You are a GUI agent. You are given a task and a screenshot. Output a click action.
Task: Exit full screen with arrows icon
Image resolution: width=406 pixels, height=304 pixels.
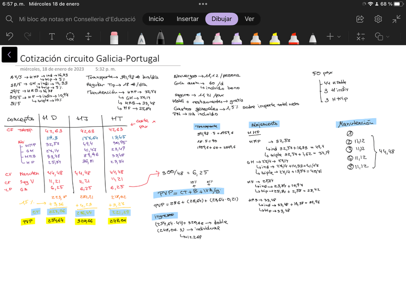(396, 19)
